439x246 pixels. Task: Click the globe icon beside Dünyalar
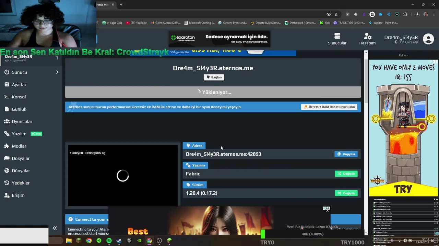(7, 170)
